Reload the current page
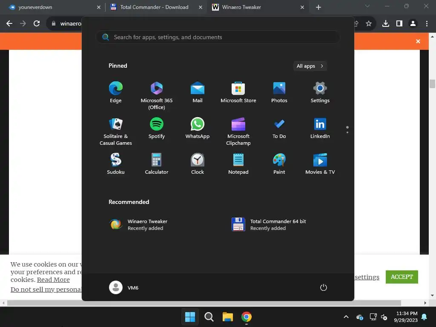Viewport: 436px width, 327px height. [x=37, y=23]
